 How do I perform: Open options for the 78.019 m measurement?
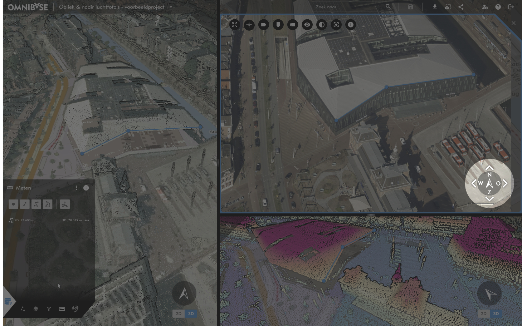click(x=87, y=220)
